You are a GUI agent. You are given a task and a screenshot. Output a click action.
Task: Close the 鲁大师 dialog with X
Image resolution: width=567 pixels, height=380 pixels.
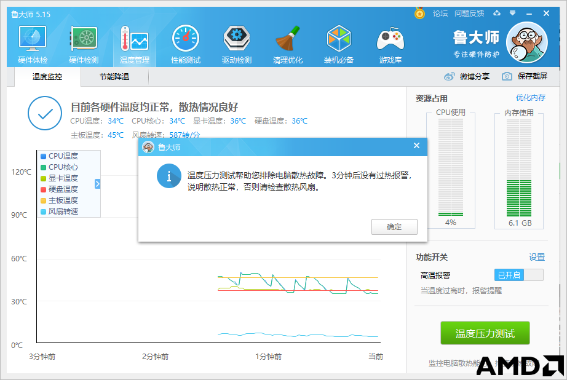click(x=416, y=145)
